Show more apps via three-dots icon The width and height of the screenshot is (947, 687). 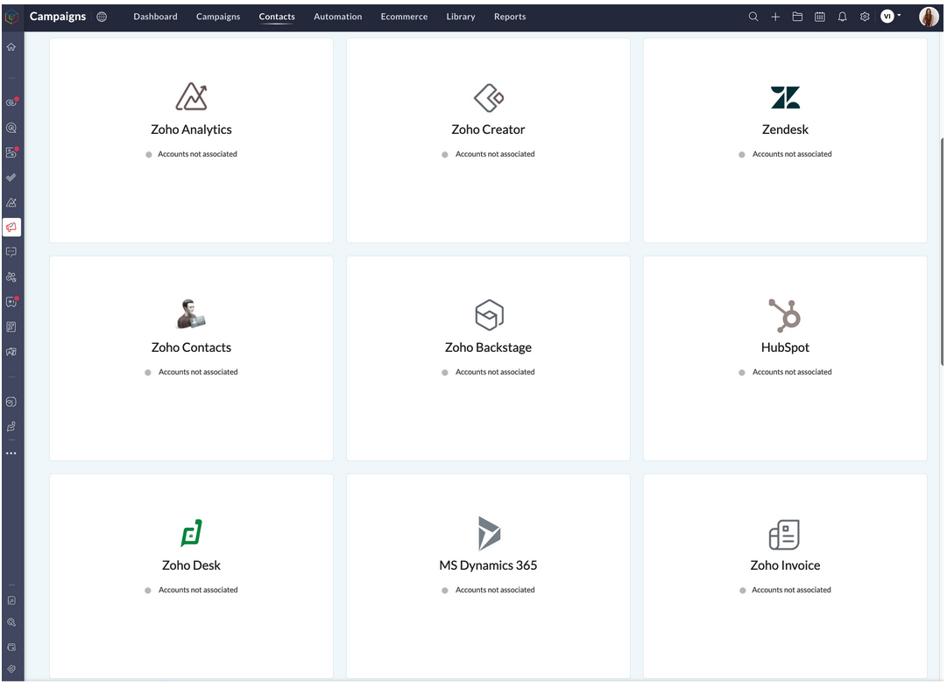[11, 453]
